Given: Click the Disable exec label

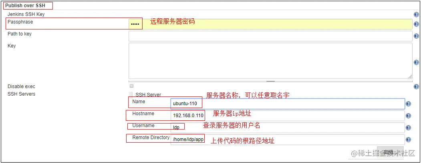Looking at the screenshot, I should pos(21,86).
